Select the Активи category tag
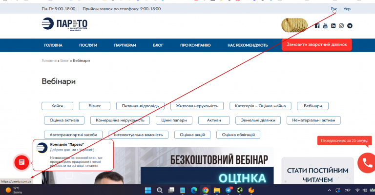 click(x=214, y=120)
